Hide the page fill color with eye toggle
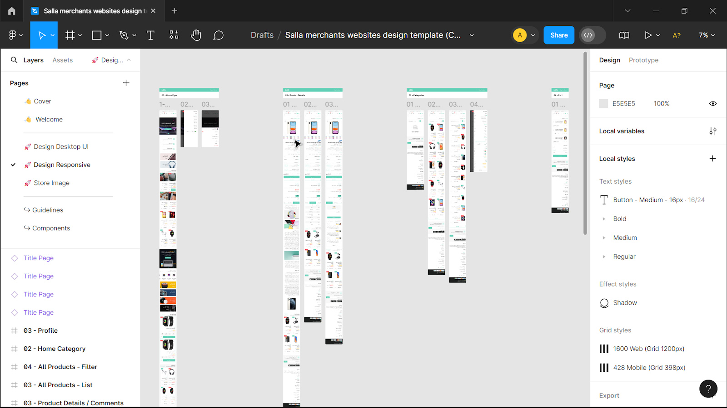This screenshot has height=408, width=727. (x=712, y=103)
